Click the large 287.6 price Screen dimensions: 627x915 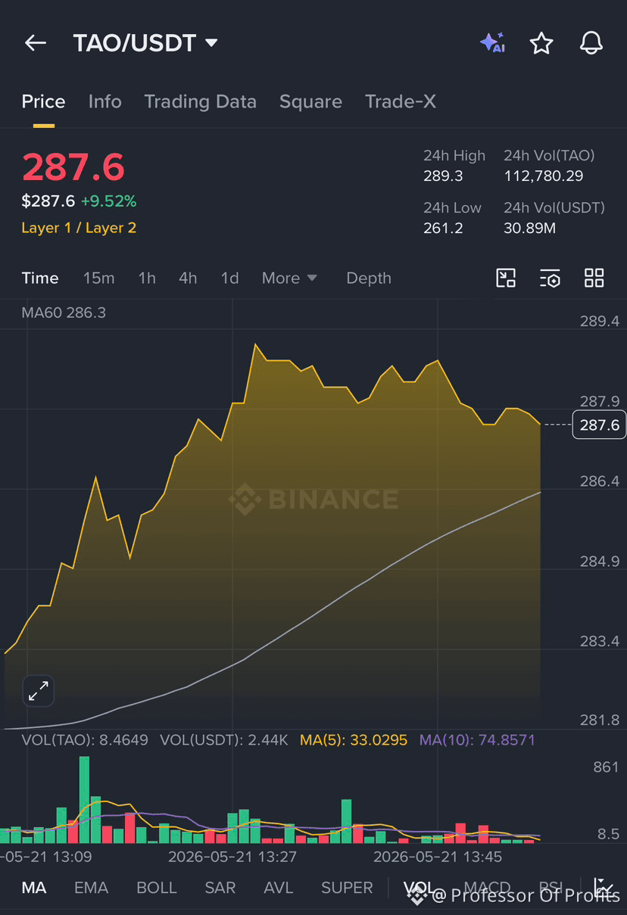73,167
